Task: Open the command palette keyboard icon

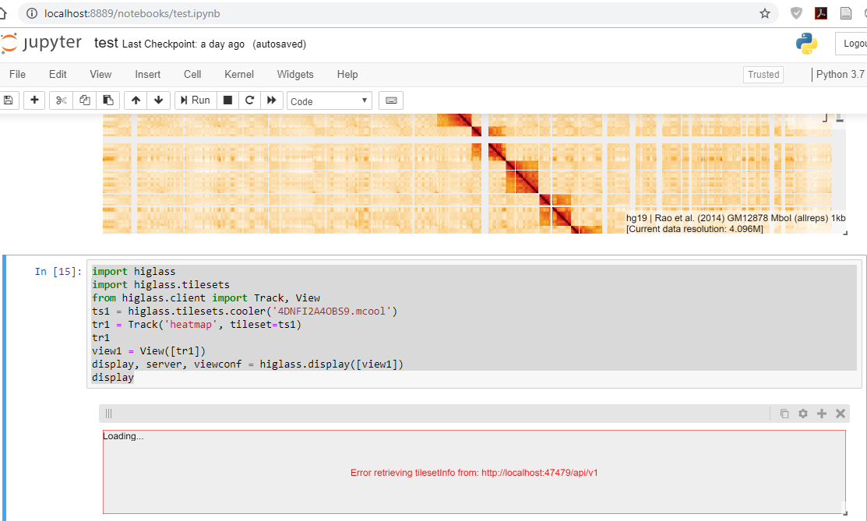Action: click(x=390, y=100)
